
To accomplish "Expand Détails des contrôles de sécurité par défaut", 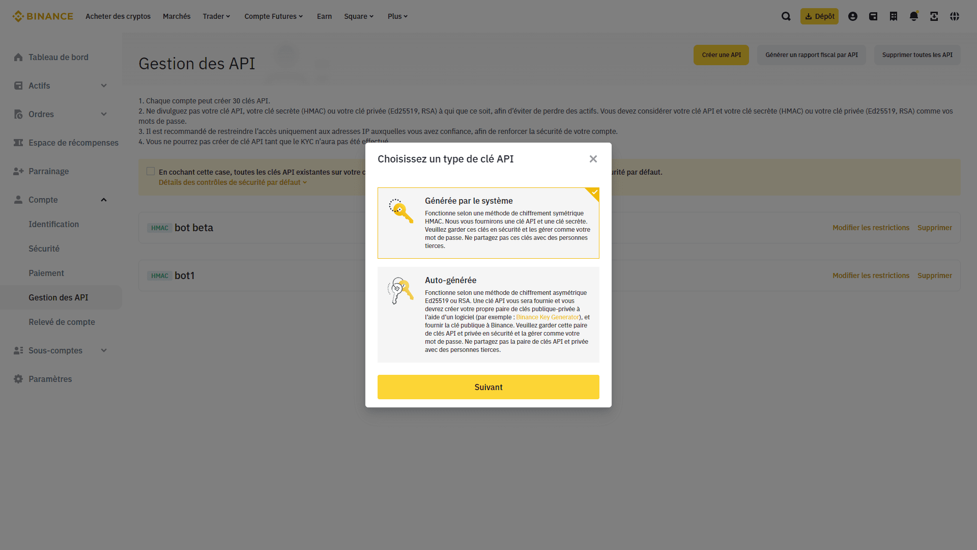I will 233,182.
